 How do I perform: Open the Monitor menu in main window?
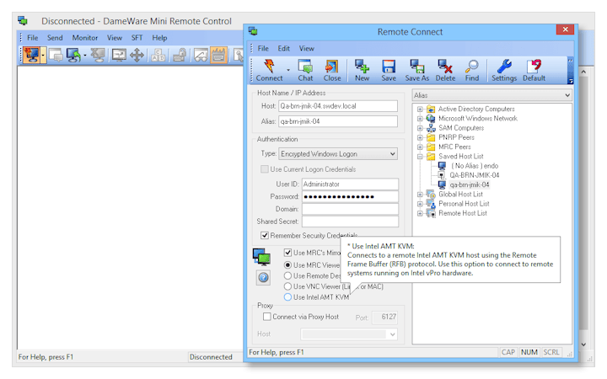[85, 38]
